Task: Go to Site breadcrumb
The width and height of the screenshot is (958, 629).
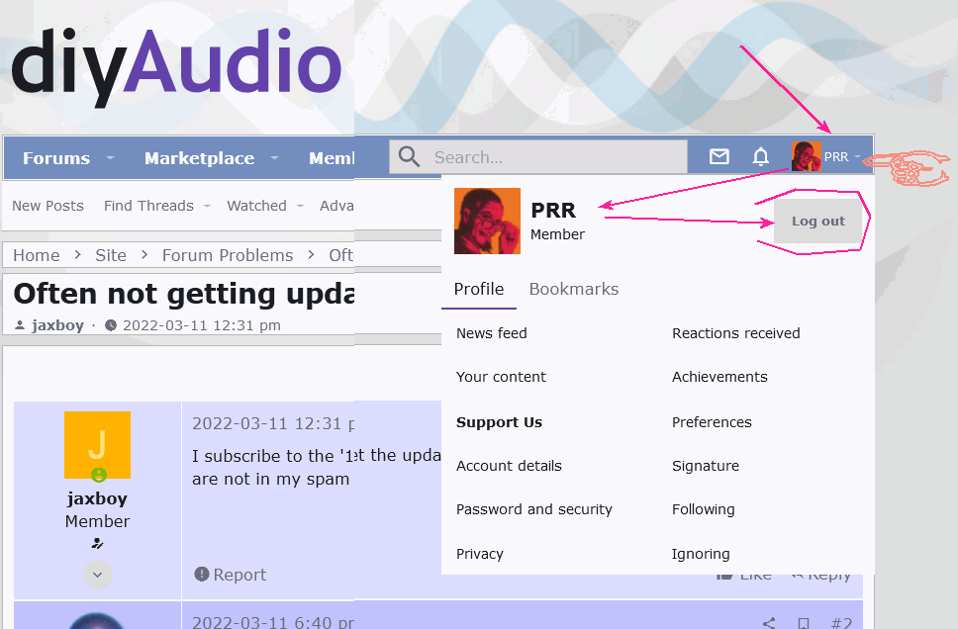Action: [111, 255]
